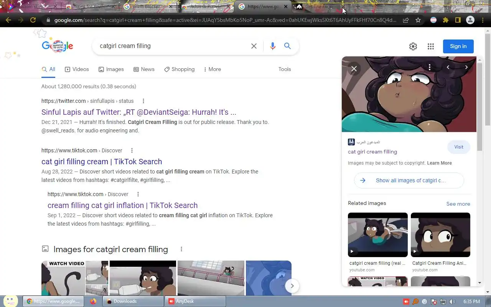Open network status tray icon
Screen dimensions: 491x307
point(443,302)
